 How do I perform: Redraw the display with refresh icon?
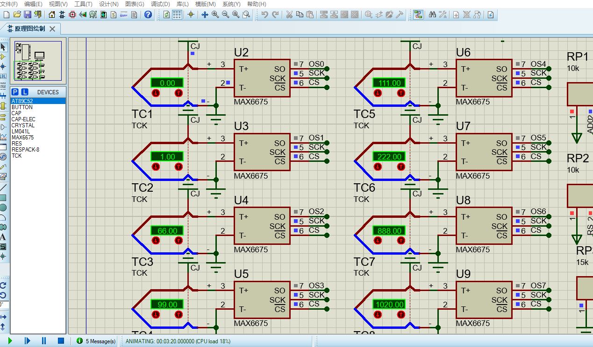point(167,14)
